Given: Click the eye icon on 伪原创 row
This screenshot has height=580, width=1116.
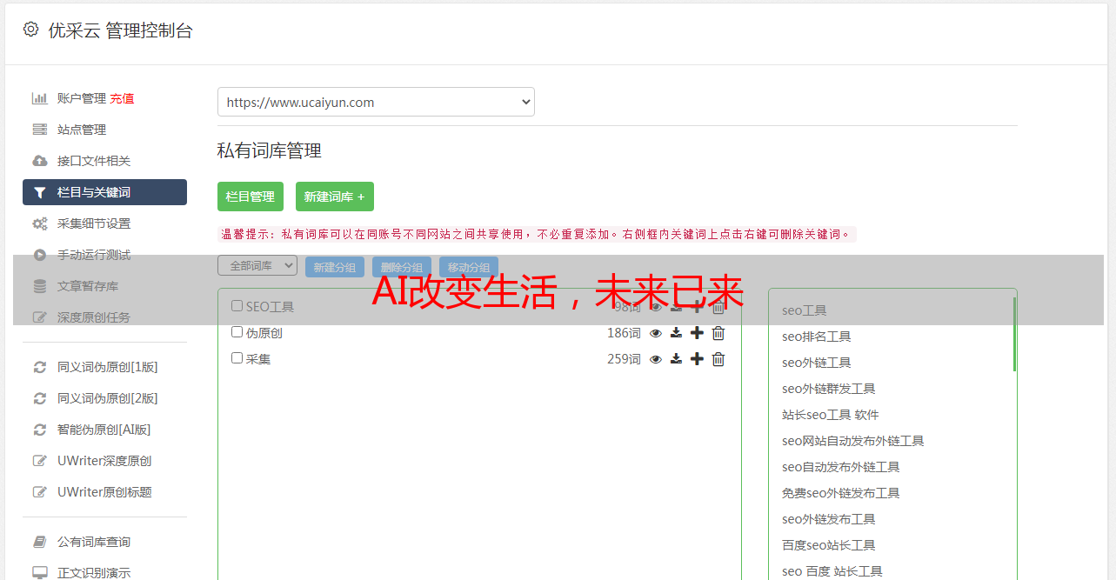Looking at the screenshot, I should click(656, 333).
